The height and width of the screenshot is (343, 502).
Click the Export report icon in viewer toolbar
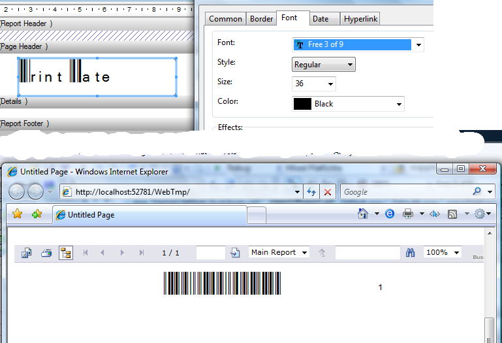click(26, 253)
